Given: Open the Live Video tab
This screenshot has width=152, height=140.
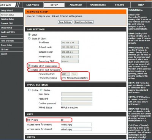Looking at the screenshot, I should click(x=33, y=5).
